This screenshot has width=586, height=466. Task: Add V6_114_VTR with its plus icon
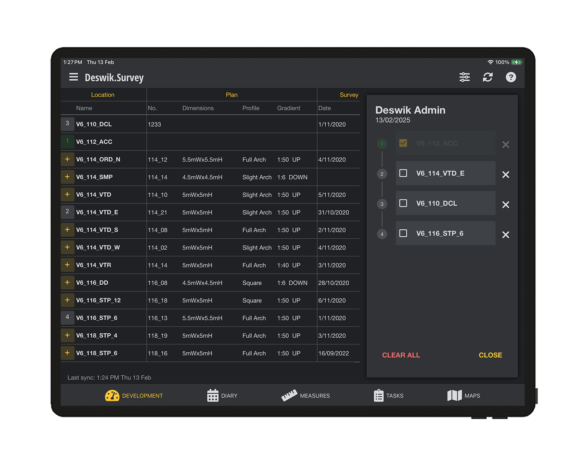click(x=67, y=265)
